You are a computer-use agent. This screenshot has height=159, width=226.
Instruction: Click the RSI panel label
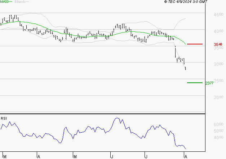[4, 119]
